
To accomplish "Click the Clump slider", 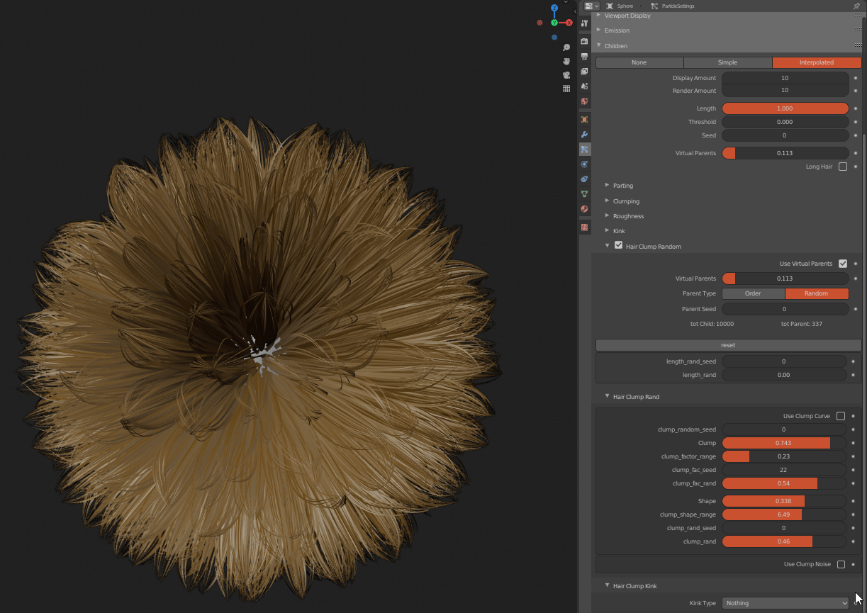I will [x=784, y=443].
